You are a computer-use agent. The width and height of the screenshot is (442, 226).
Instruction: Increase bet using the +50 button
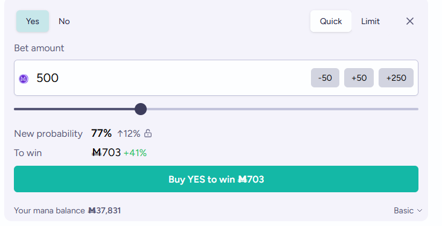tap(359, 78)
